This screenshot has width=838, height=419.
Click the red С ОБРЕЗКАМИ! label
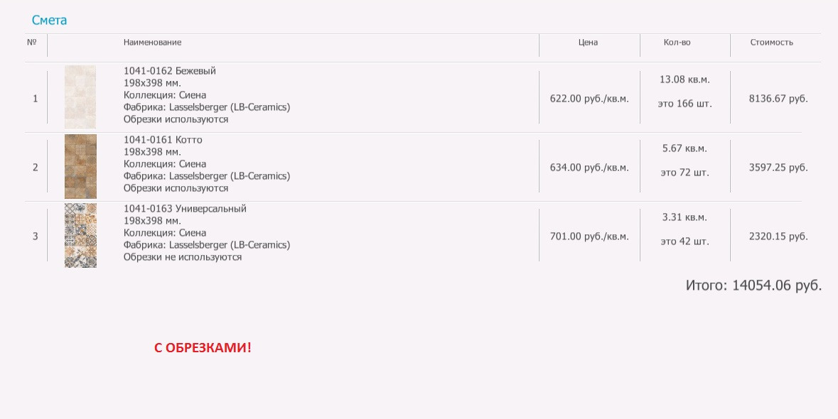pos(203,348)
